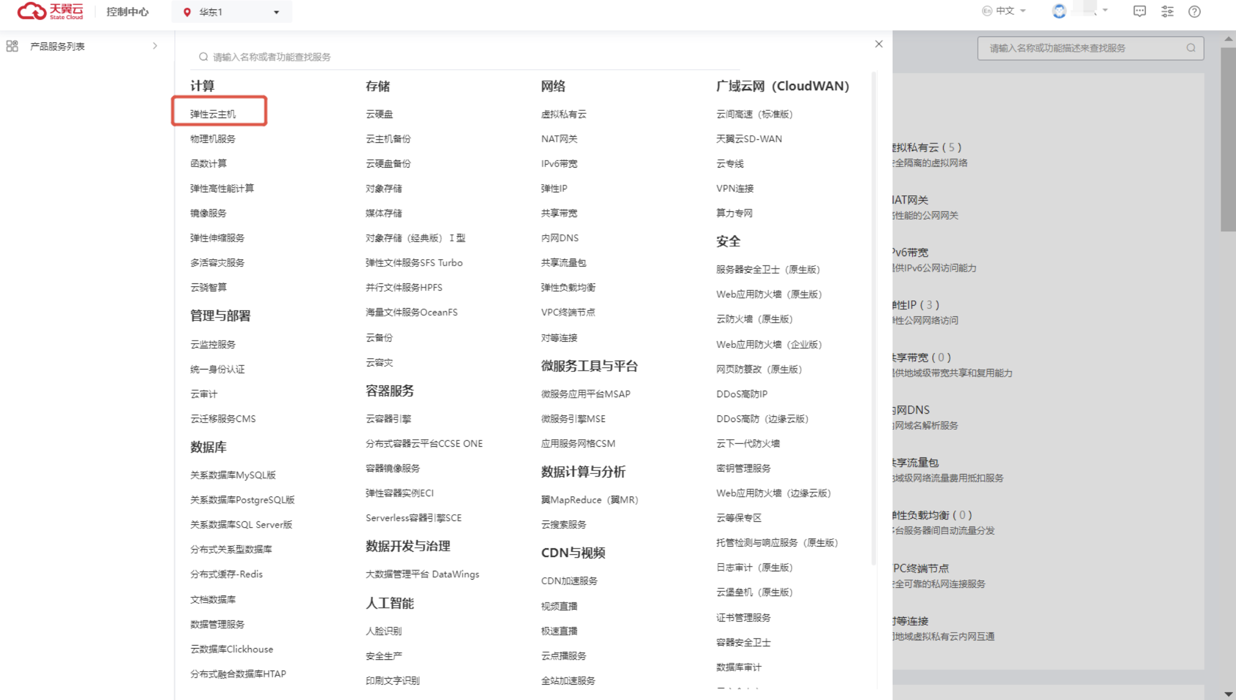Open 天翼云SD-WAN link
This screenshot has width=1236, height=700.
tap(749, 139)
